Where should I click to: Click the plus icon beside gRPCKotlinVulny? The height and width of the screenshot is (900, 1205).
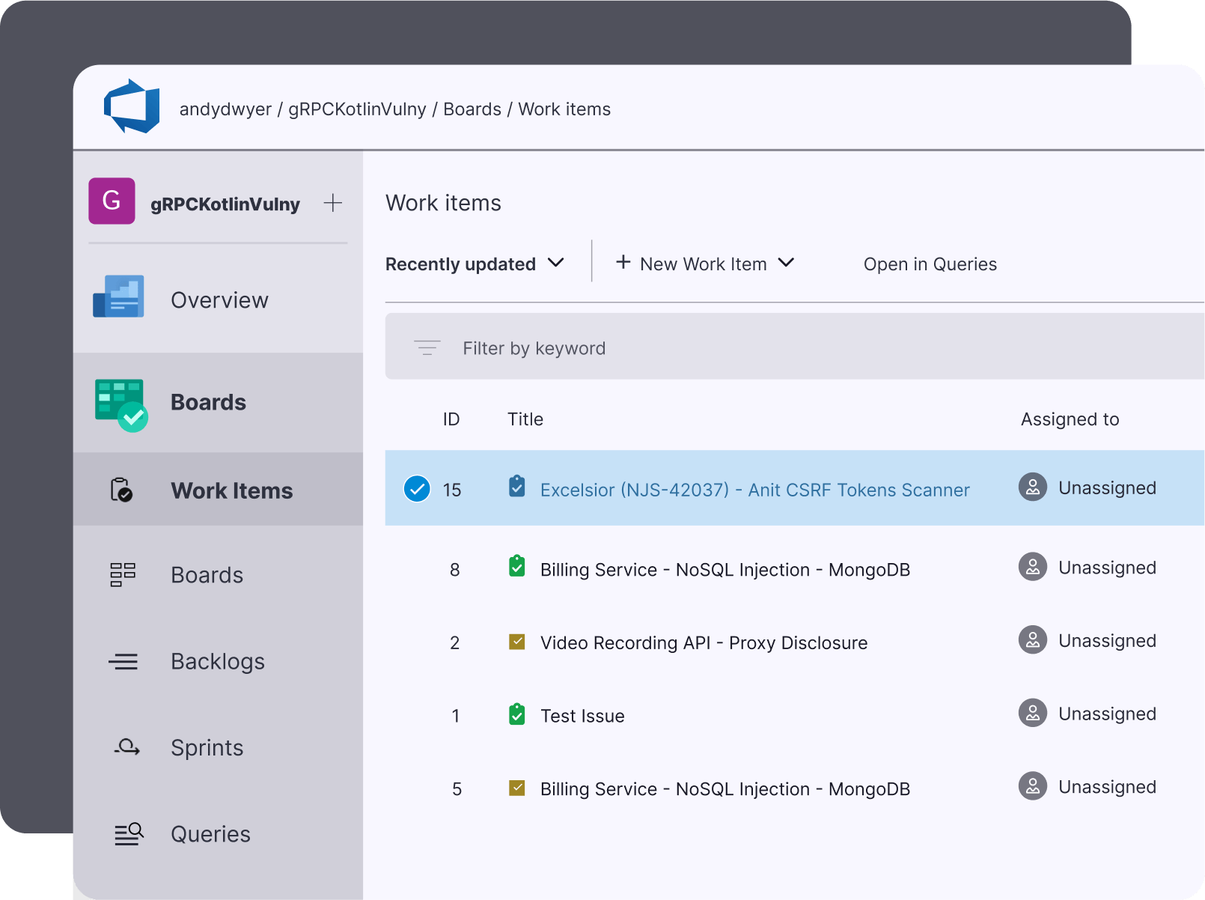(333, 203)
